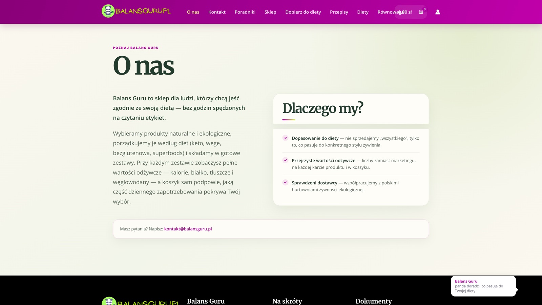542x305 pixels.
Task: Open the Poradniki menu item
Action: (x=245, y=12)
